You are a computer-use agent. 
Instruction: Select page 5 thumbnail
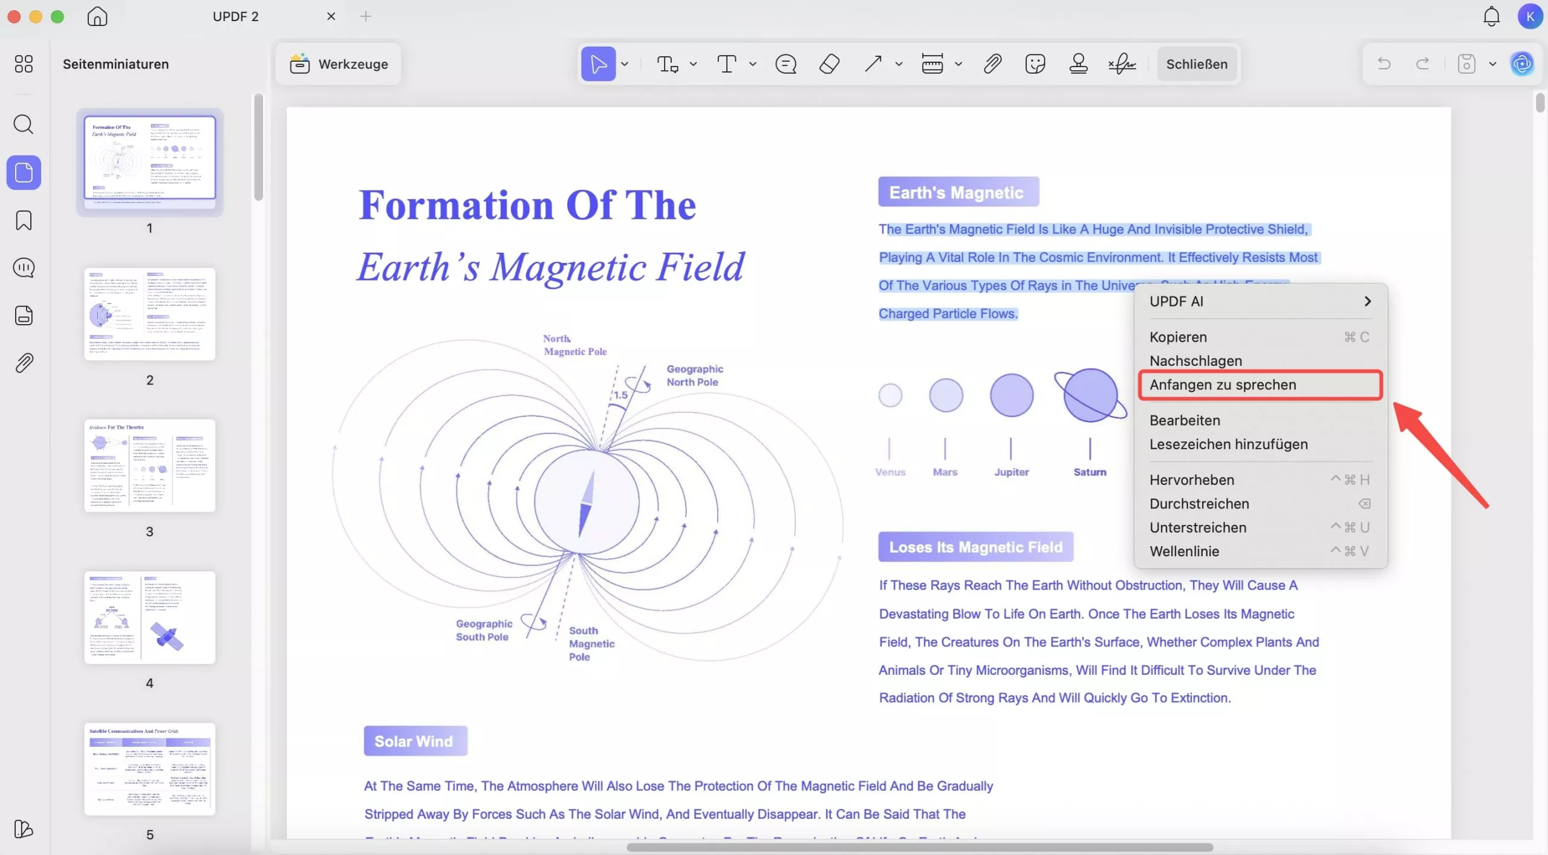click(x=150, y=769)
